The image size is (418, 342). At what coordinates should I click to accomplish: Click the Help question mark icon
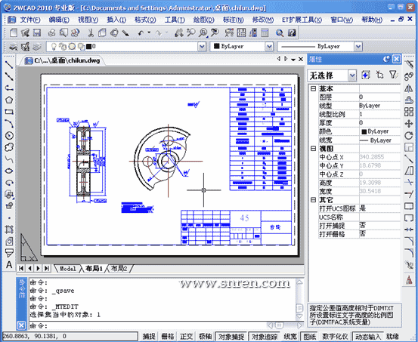(x=292, y=32)
